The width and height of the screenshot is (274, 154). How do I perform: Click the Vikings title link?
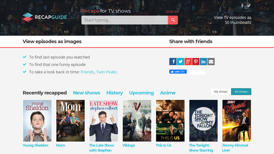click(129, 145)
